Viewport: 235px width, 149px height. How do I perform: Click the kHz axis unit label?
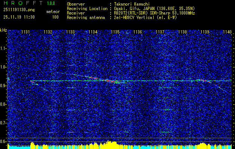click(x=3, y=30)
